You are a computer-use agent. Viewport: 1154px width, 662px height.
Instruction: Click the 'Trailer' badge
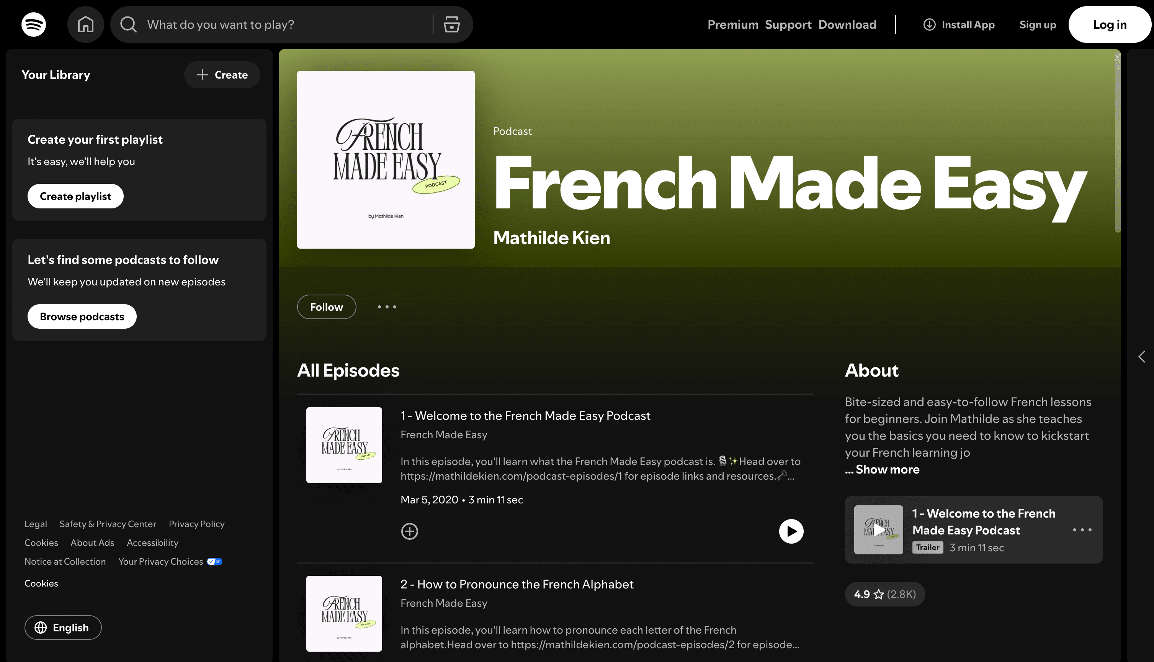coord(927,547)
